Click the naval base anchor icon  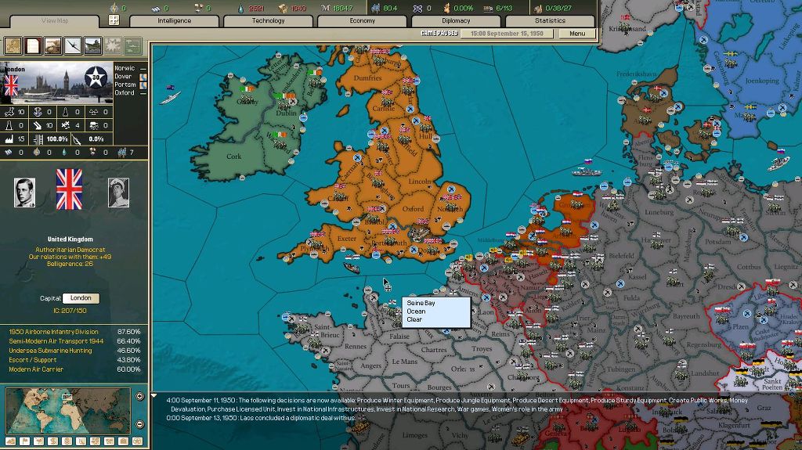point(38,112)
